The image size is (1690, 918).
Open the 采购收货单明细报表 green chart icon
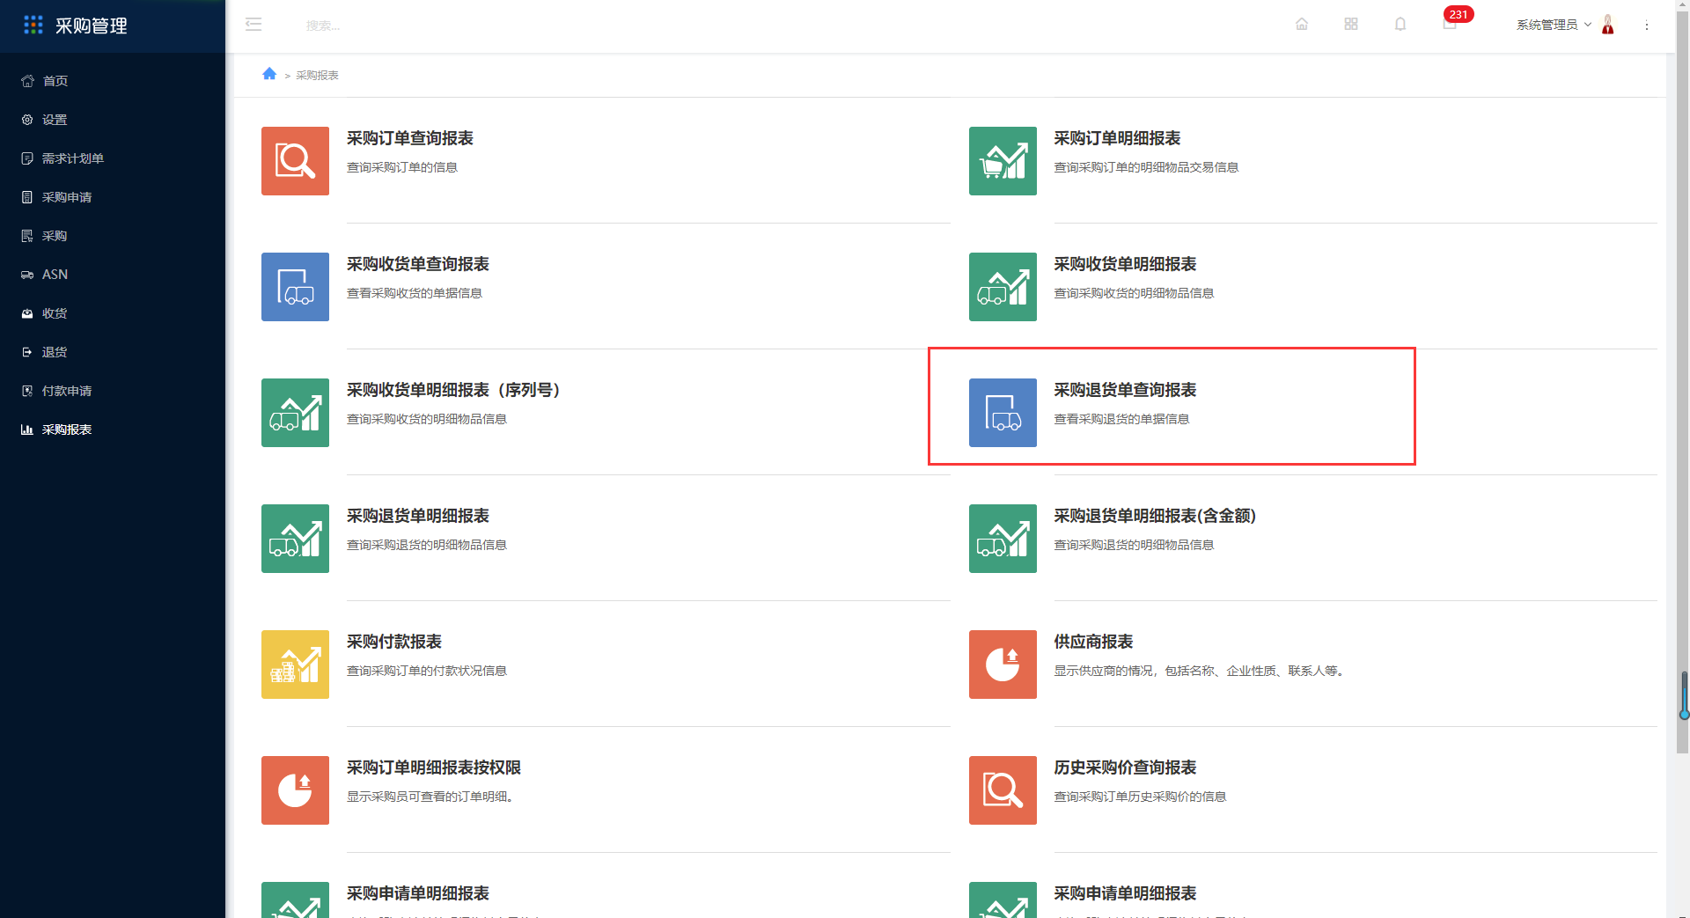pyautogui.click(x=1003, y=287)
